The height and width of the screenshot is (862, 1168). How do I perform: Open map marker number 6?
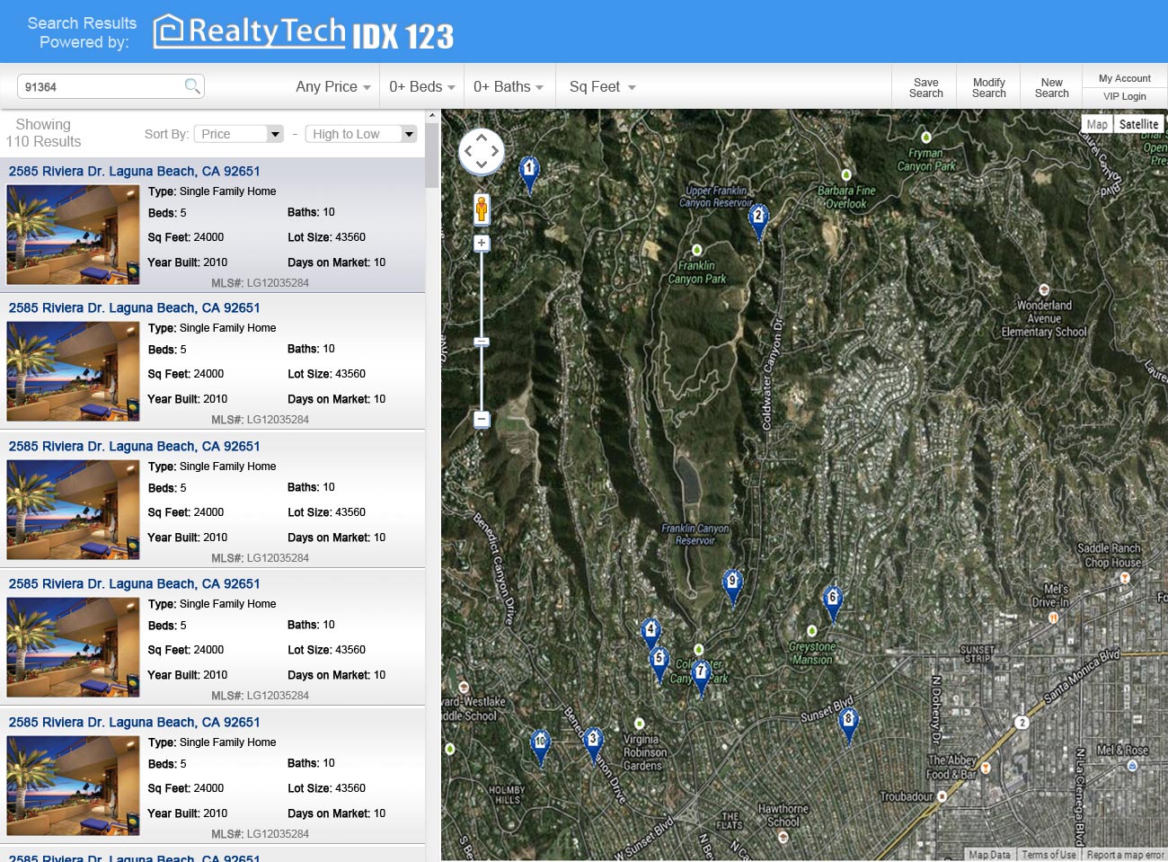pos(833,603)
